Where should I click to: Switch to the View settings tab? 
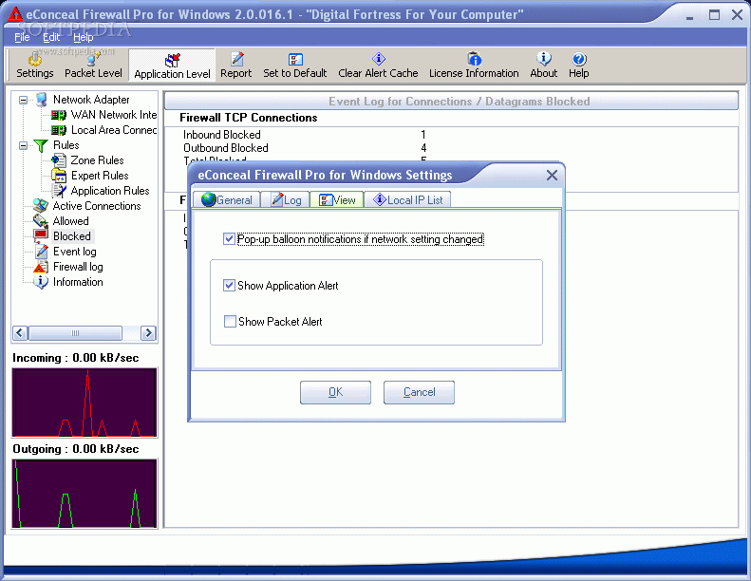[337, 199]
